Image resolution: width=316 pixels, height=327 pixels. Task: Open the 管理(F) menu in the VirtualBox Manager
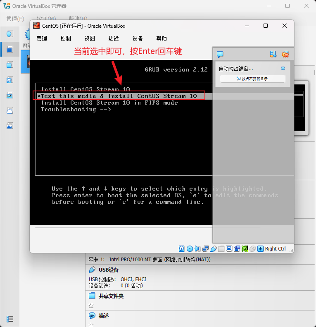(15, 19)
